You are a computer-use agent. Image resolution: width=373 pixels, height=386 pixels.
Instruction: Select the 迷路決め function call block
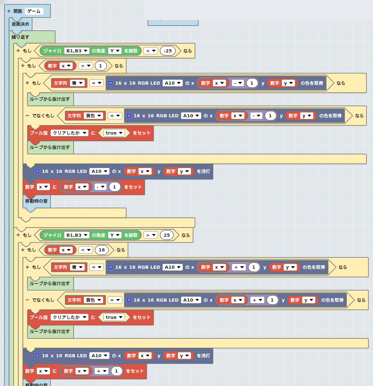20,24
